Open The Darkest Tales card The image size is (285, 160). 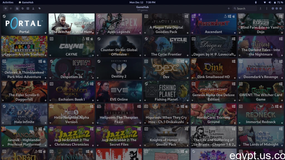(x=261, y=46)
